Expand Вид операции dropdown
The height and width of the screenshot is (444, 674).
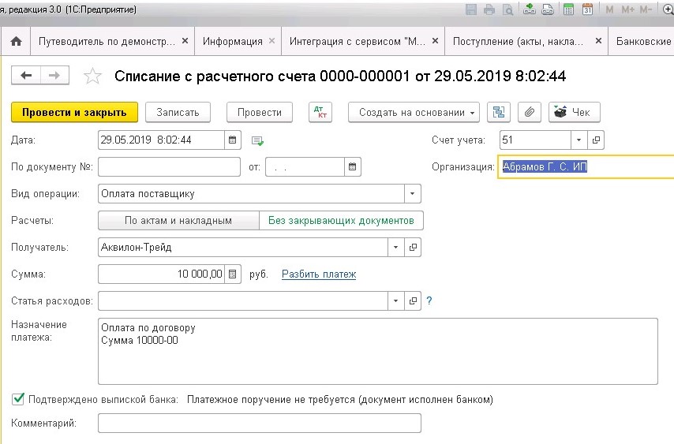tap(413, 194)
